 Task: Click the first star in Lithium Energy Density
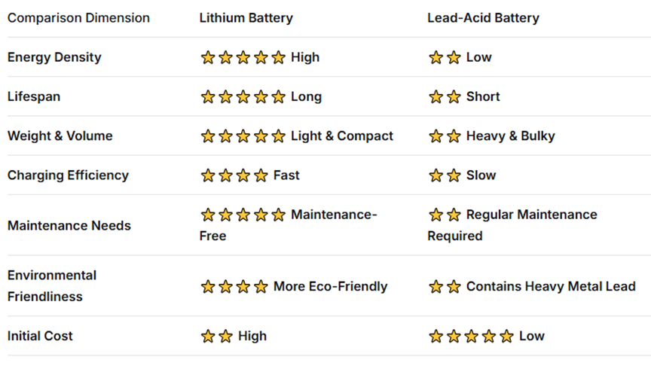[208, 57]
